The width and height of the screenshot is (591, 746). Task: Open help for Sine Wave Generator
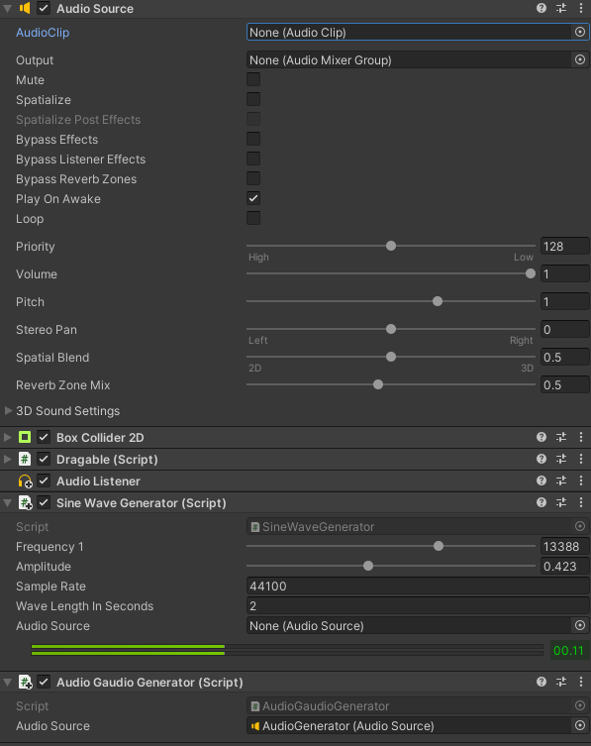click(x=542, y=503)
